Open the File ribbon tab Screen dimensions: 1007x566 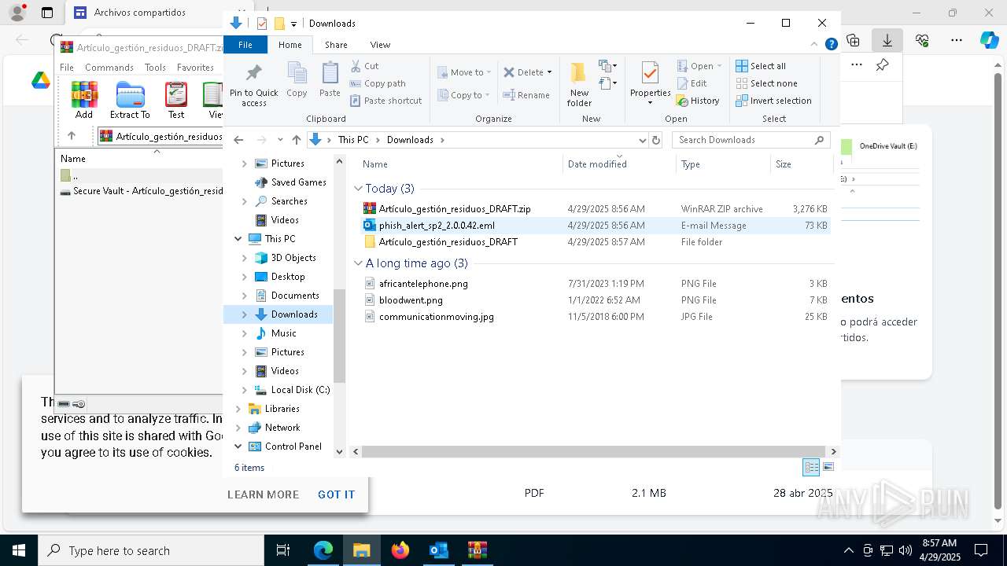[245, 45]
